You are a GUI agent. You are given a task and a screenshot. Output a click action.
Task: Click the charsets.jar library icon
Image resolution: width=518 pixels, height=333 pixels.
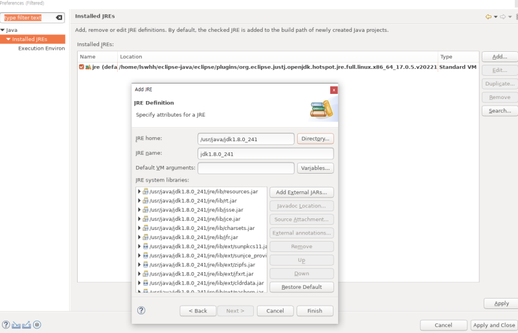[x=145, y=228]
